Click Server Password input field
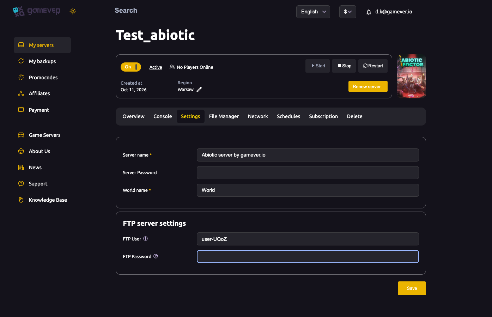492x317 pixels. click(308, 172)
